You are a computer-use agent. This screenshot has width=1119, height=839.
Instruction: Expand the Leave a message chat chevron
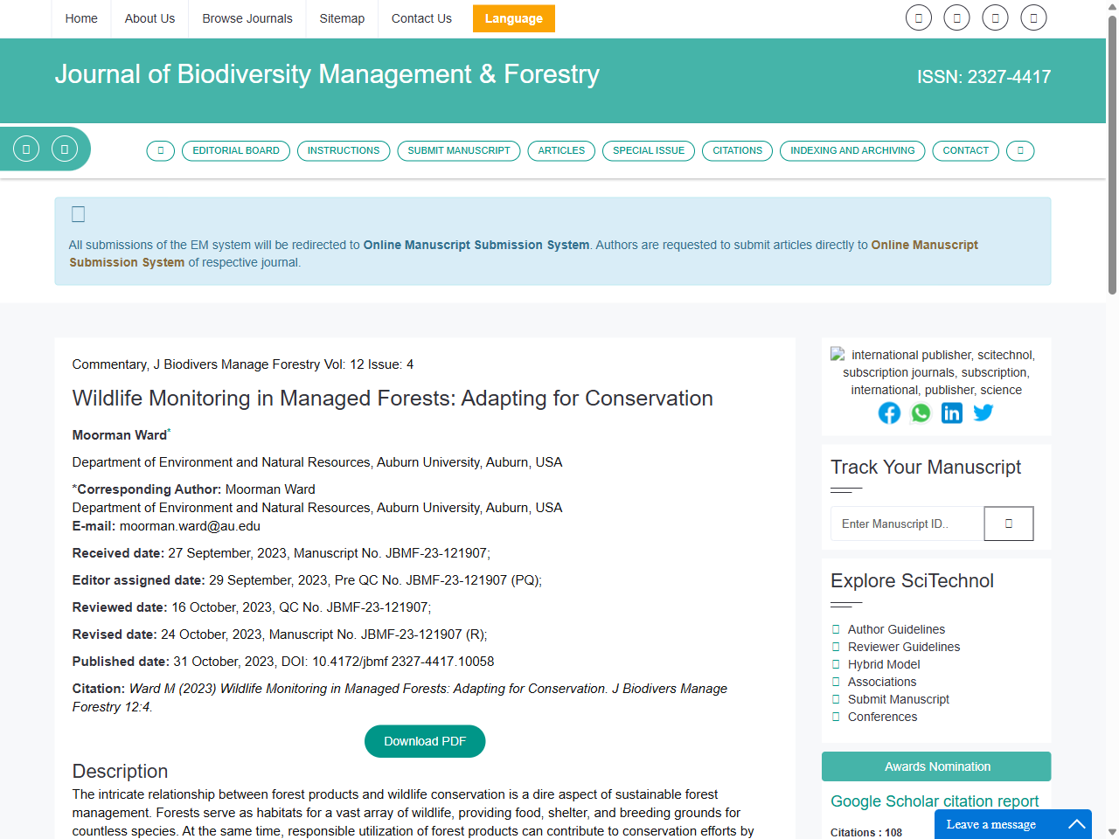pyautogui.click(x=1077, y=824)
